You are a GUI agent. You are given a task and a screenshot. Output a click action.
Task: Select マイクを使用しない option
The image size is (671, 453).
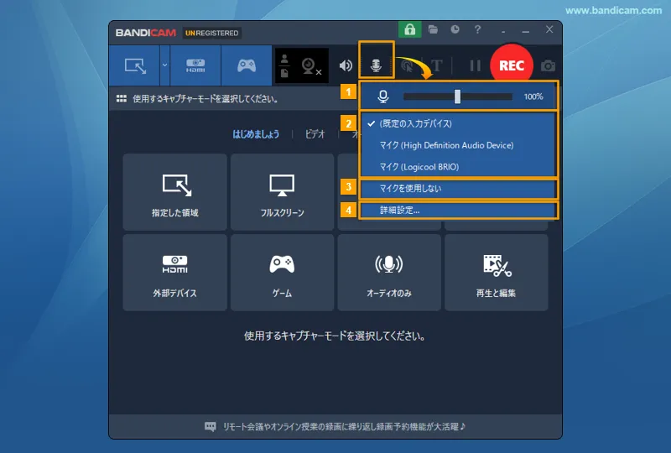coord(458,189)
